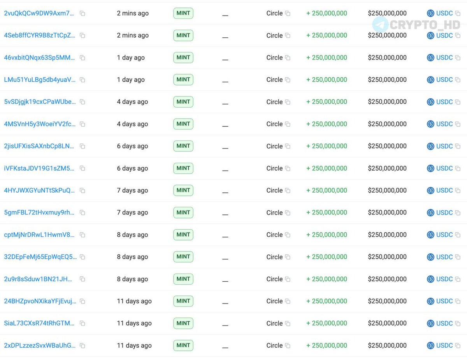Click '8 days ago' in 32DEpFeMj65 row
Screen dimensions: 467x359
[x=132, y=257]
